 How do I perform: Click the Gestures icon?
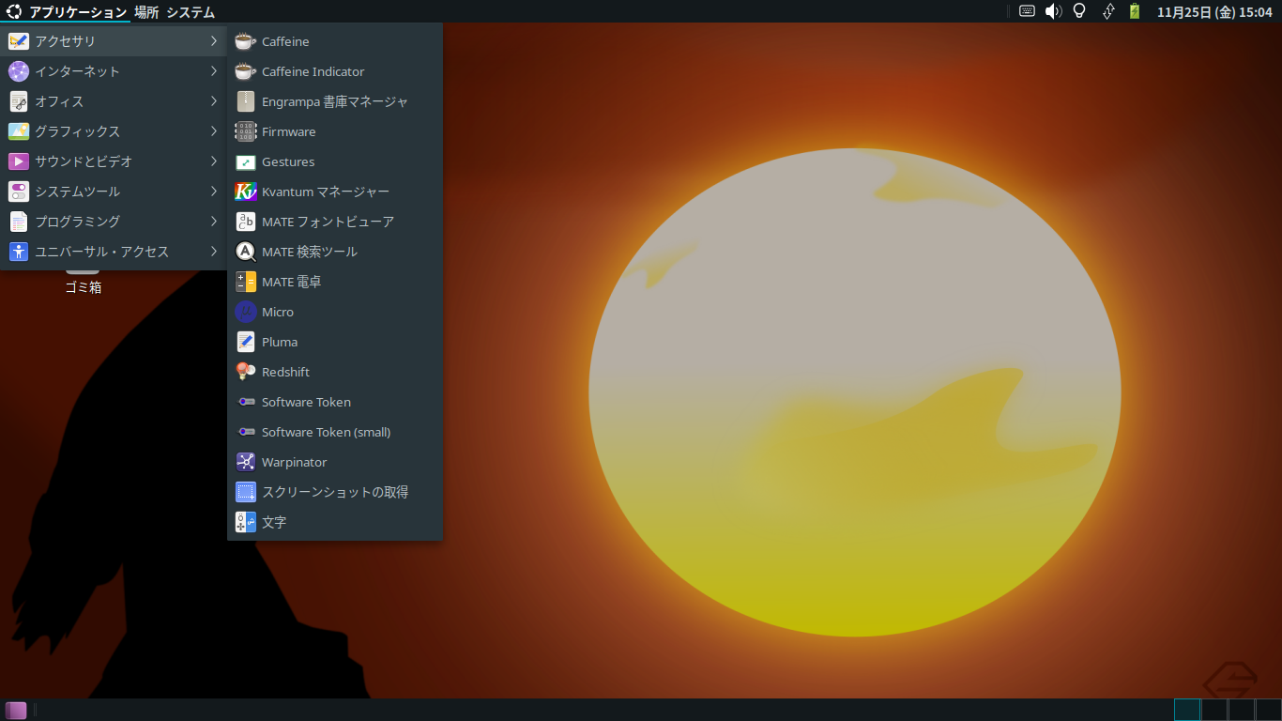coord(245,161)
